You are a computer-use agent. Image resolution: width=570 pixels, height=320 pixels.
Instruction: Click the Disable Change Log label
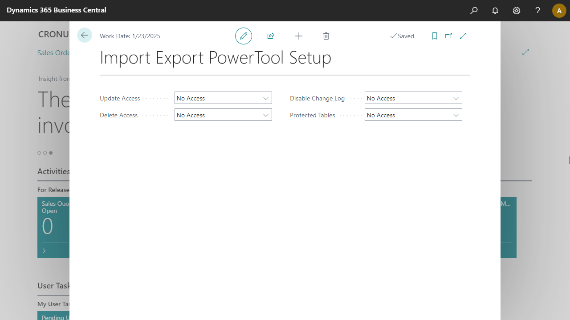[x=318, y=98]
